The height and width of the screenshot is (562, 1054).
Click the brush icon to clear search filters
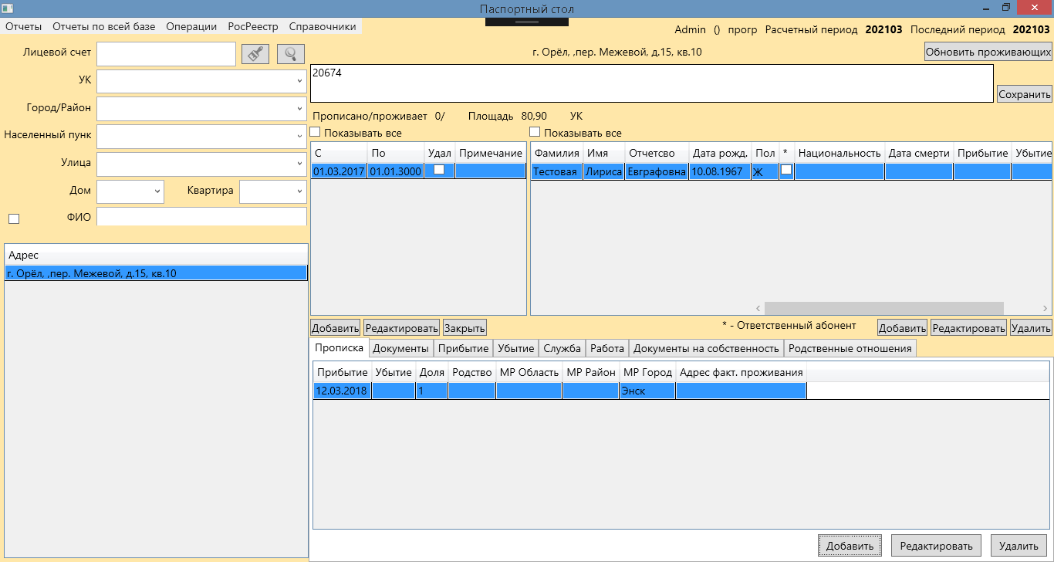coord(255,54)
